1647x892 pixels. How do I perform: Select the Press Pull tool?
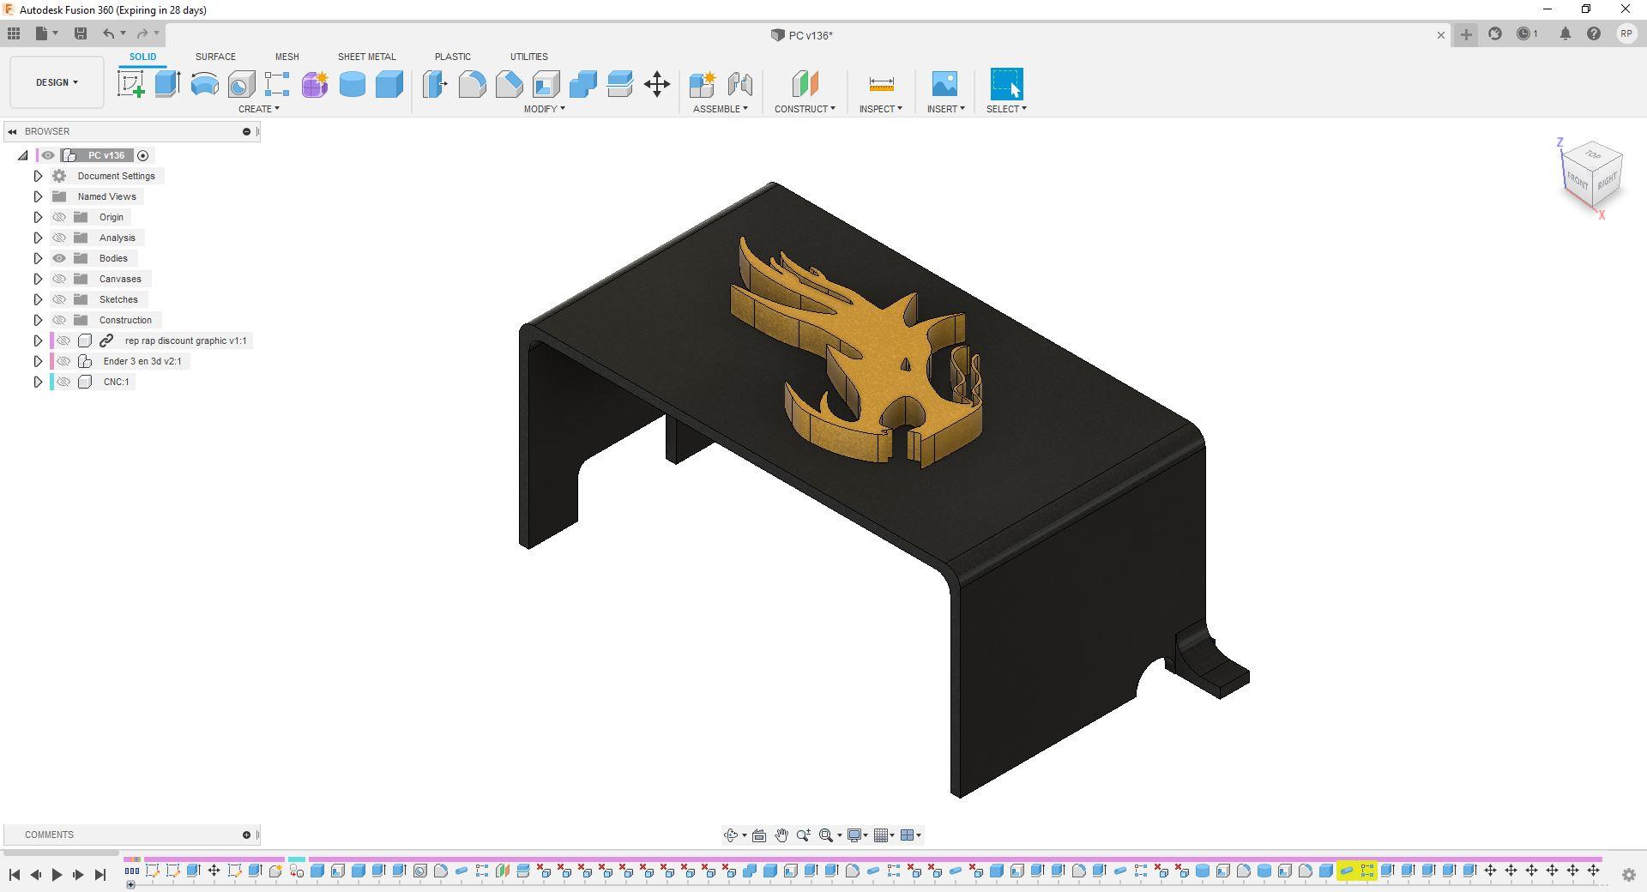[x=435, y=84]
